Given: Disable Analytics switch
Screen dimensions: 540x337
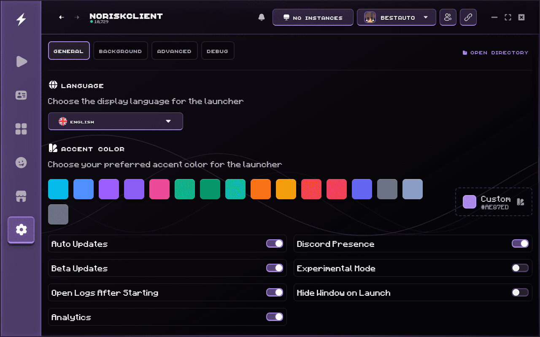Looking at the screenshot, I should pyautogui.click(x=275, y=317).
